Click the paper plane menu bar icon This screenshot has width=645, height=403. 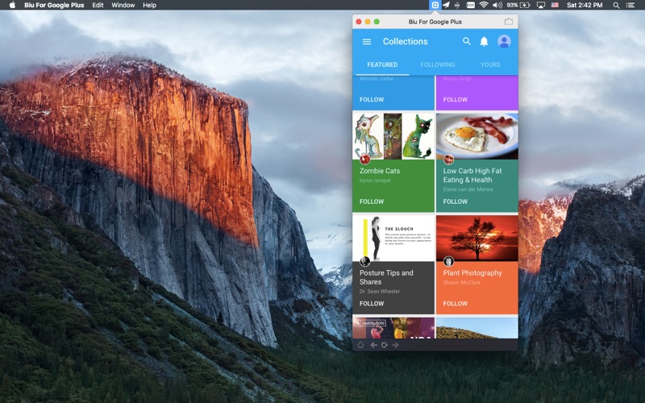click(x=446, y=5)
